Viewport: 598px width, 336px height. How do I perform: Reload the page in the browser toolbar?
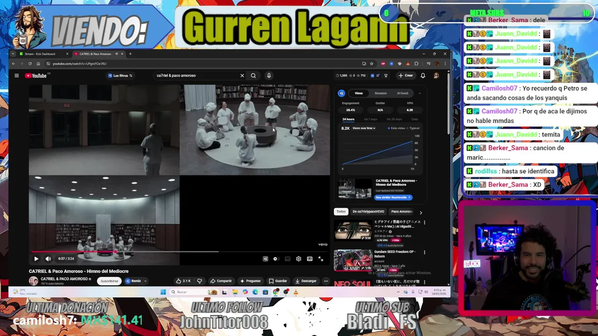tap(30, 63)
